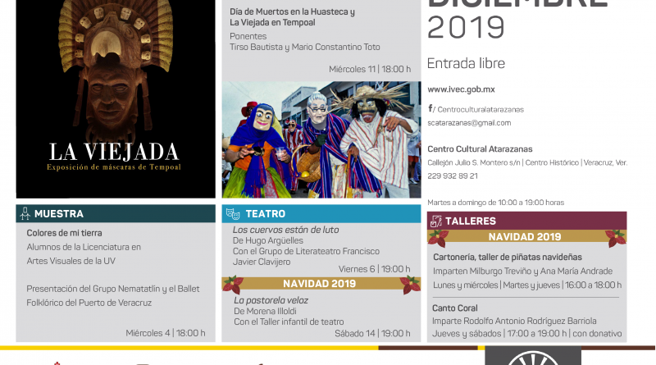Click 'Miércoles 4 | 18:00 h' date
This screenshot has height=365, width=656.
coord(166,333)
